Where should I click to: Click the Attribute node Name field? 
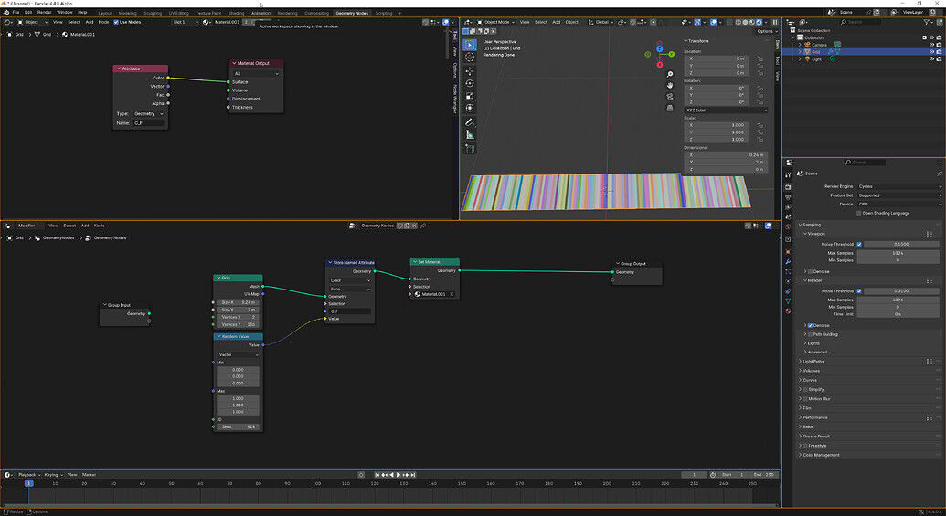pos(148,123)
